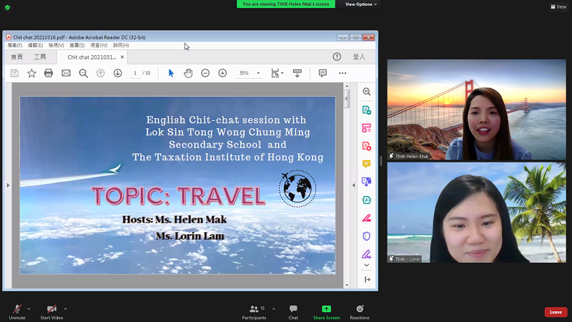Toggle the arrow selection tool
The width and height of the screenshot is (572, 322).
click(171, 73)
